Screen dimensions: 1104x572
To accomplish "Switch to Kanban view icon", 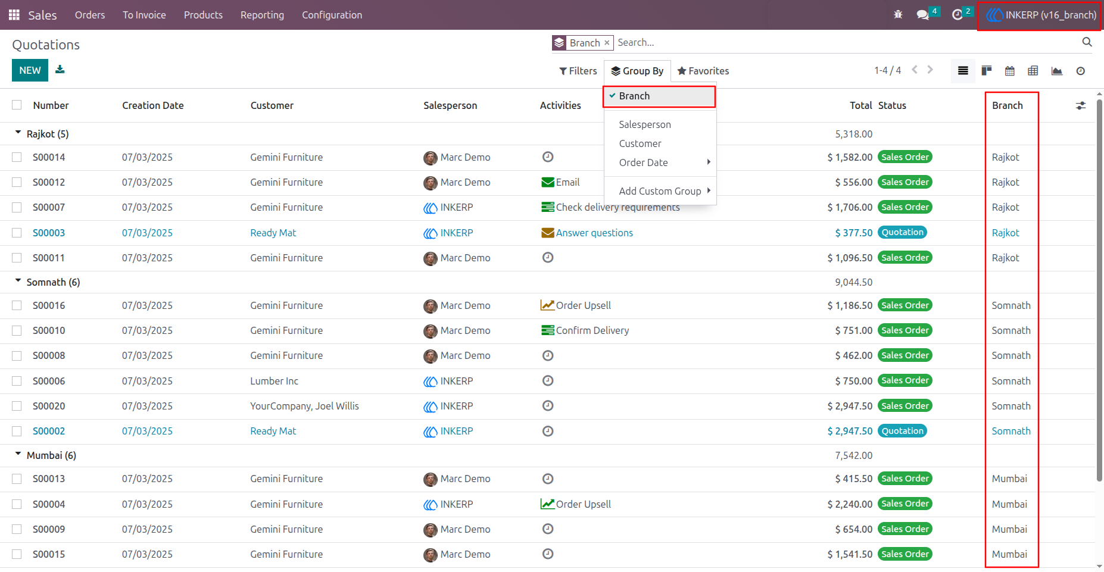I will point(987,71).
